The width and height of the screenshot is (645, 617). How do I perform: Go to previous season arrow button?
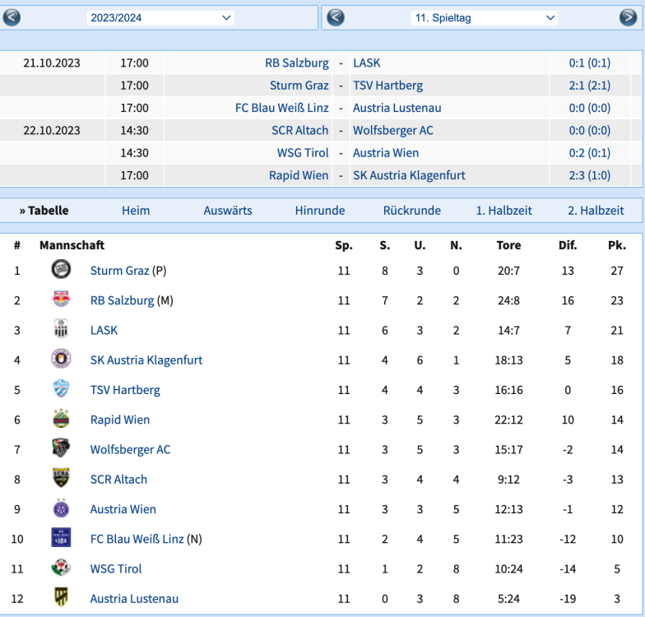coord(12,17)
